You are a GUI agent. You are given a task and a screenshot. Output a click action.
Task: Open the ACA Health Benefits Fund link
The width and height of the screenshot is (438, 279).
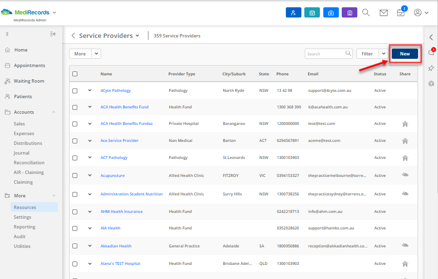point(124,107)
